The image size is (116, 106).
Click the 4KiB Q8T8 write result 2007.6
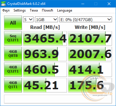coord(90,54)
